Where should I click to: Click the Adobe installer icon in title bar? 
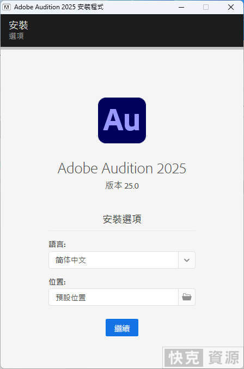click(7, 7)
